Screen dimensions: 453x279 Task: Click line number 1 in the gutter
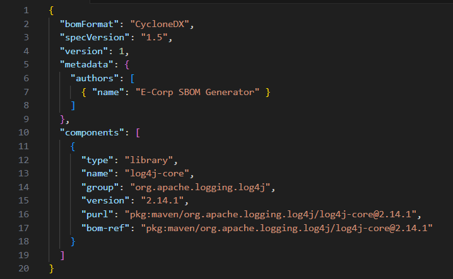(25, 11)
